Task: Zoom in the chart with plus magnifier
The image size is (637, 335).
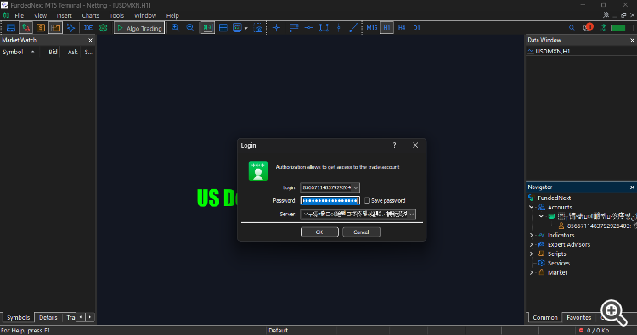Action: [x=175, y=28]
